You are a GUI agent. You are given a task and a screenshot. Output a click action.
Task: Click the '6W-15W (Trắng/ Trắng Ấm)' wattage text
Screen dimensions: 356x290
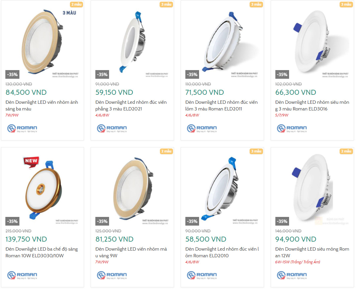pos(297,262)
